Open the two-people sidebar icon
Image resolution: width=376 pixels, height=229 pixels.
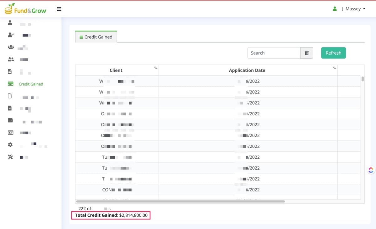point(11,59)
